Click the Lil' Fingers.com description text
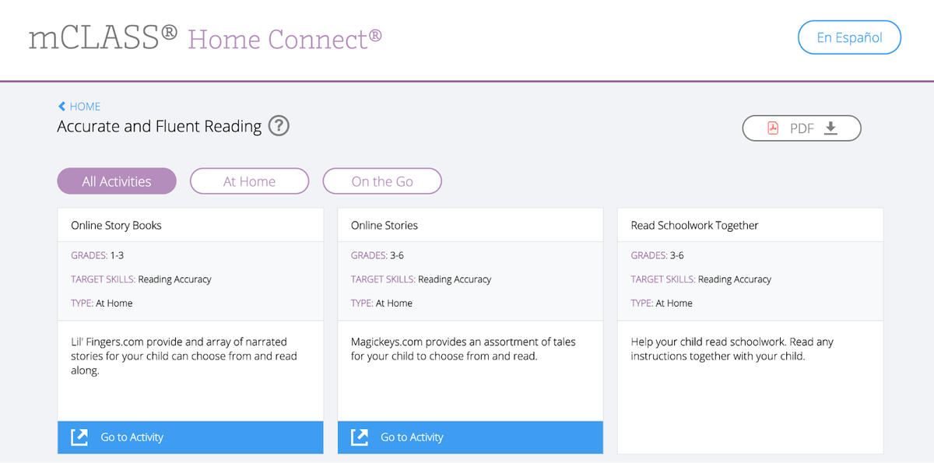This screenshot has width=934, height=463. coord(184,356)
